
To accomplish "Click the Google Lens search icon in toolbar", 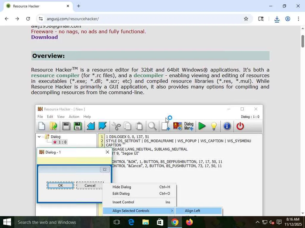I will (x=261, y=19).
